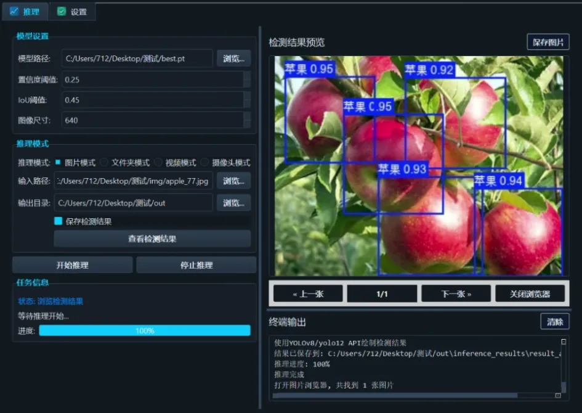The image size is (582, 413).
Task: Increase 置信度阈值 with its up stepper arrow
Action: pos(248,76)
